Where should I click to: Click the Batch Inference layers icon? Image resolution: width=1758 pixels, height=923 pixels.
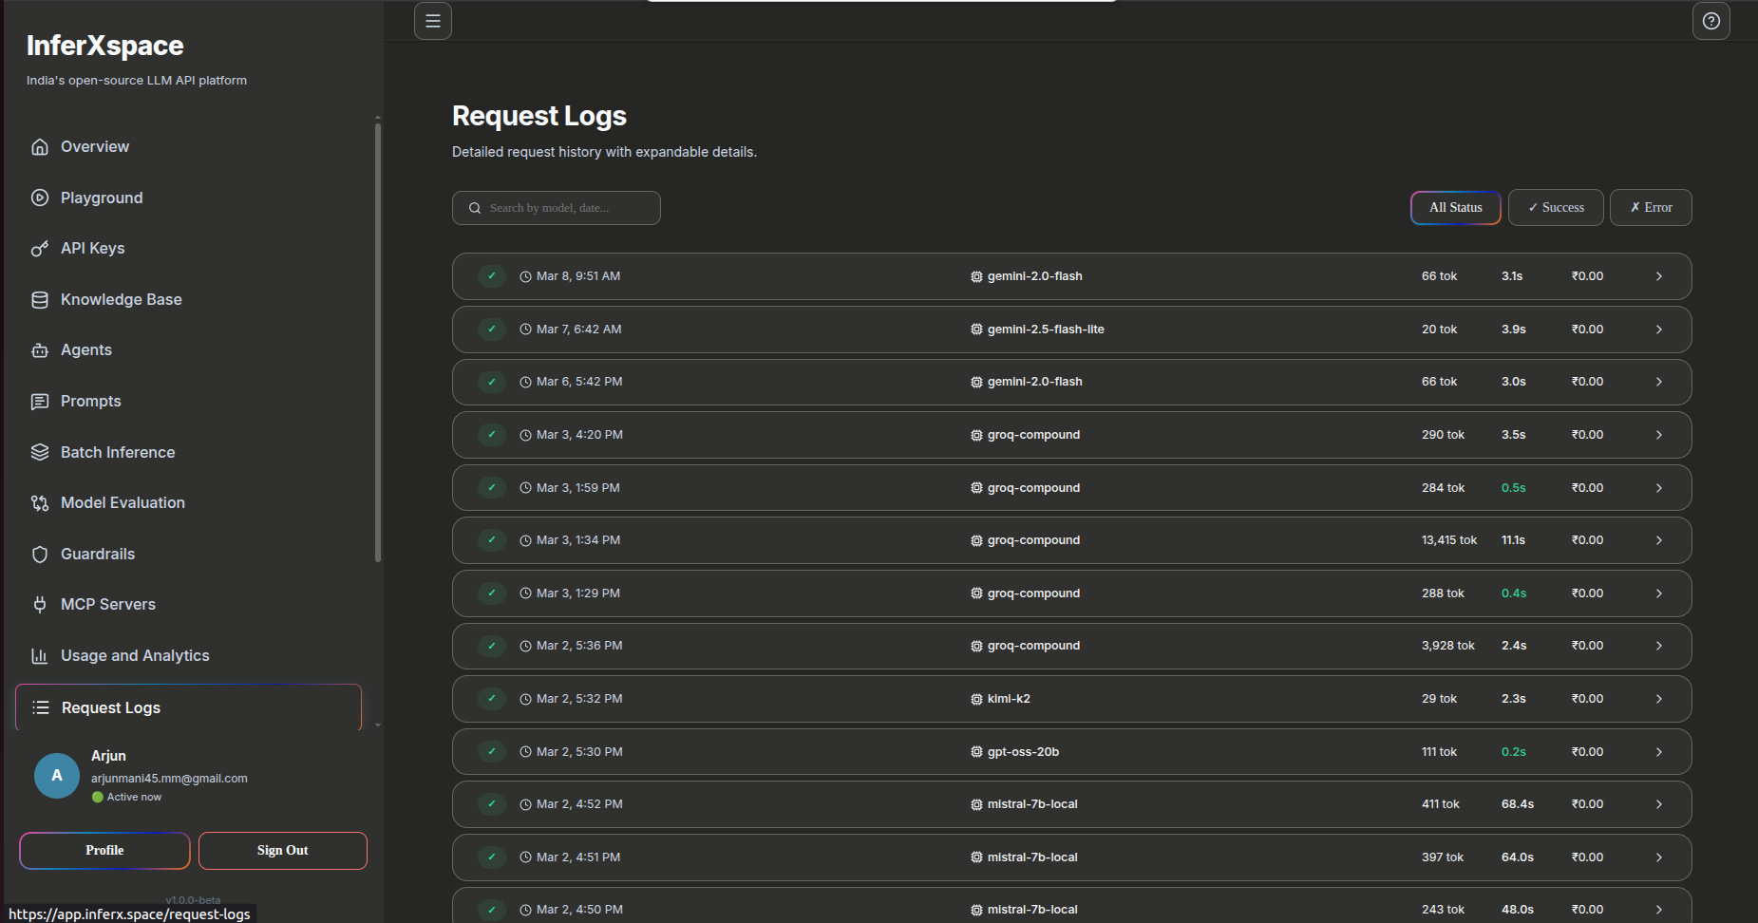click(40, 452)
